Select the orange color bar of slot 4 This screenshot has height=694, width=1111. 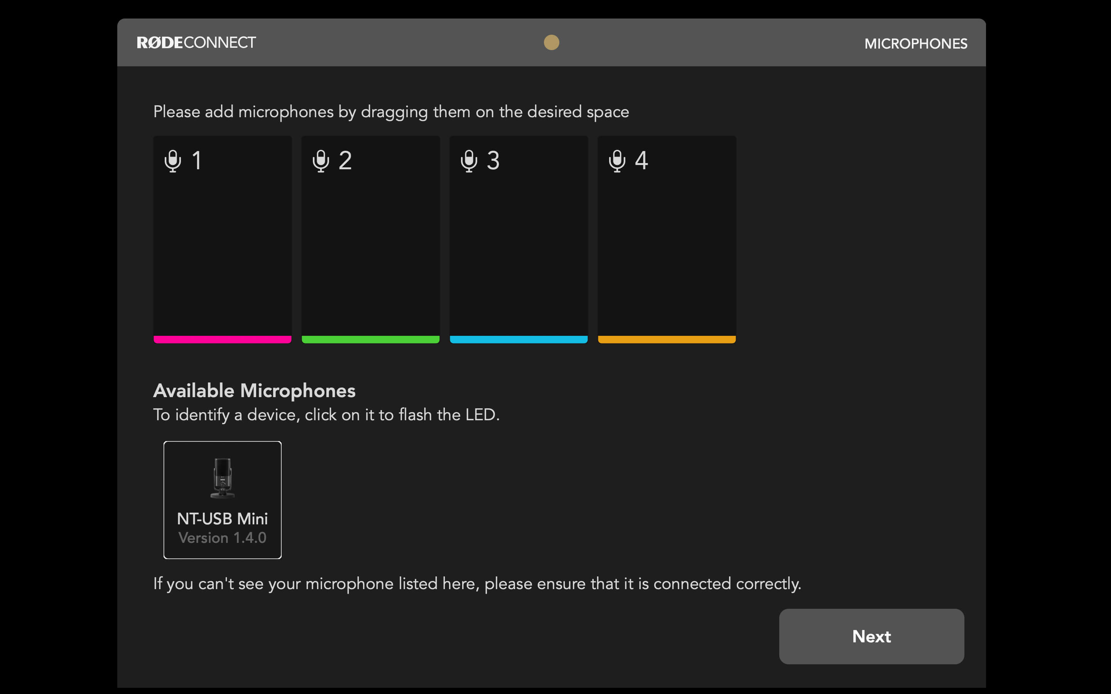tap(667, 340)
